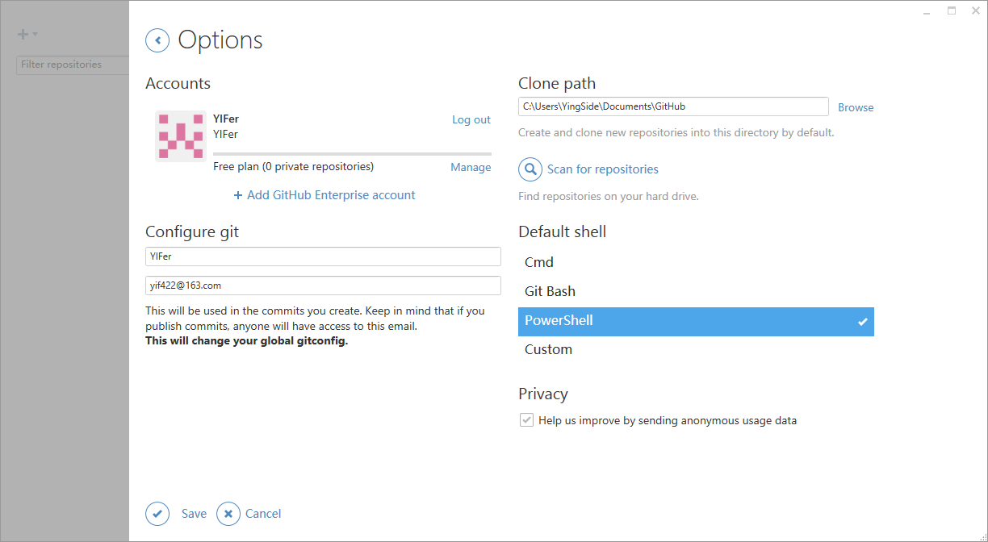Open the Manage plan link

(471, 167)
